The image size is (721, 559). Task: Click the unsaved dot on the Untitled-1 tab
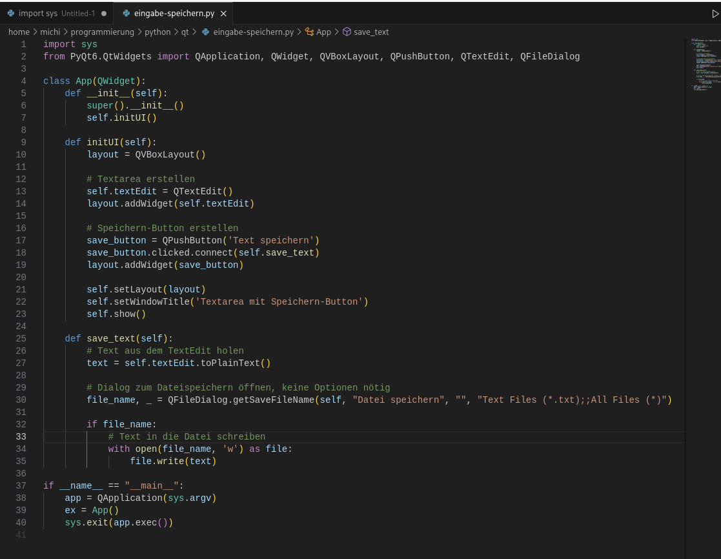[104, 14]
